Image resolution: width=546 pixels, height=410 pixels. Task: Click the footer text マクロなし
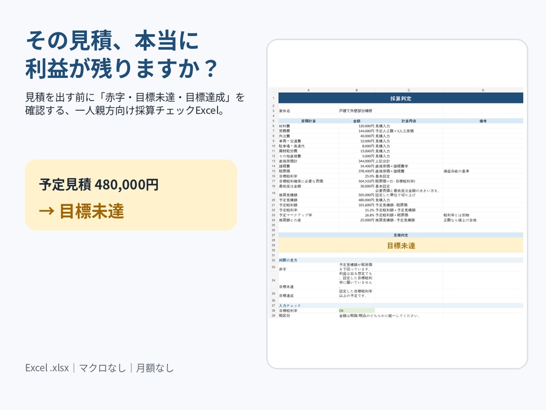pos(102,368)
